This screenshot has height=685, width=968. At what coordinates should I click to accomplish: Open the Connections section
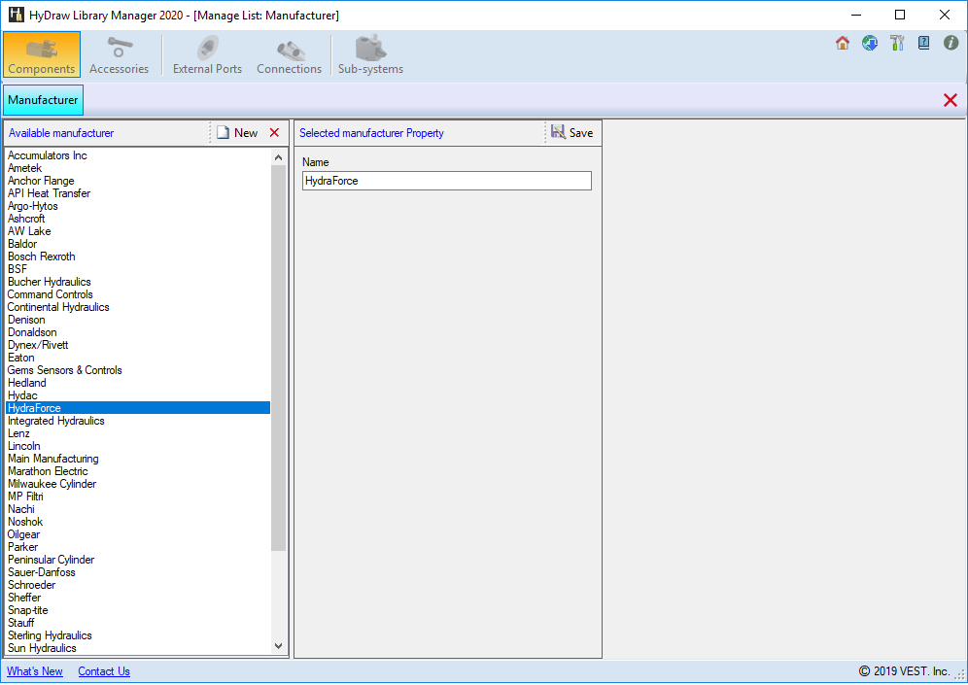[289, 55]
